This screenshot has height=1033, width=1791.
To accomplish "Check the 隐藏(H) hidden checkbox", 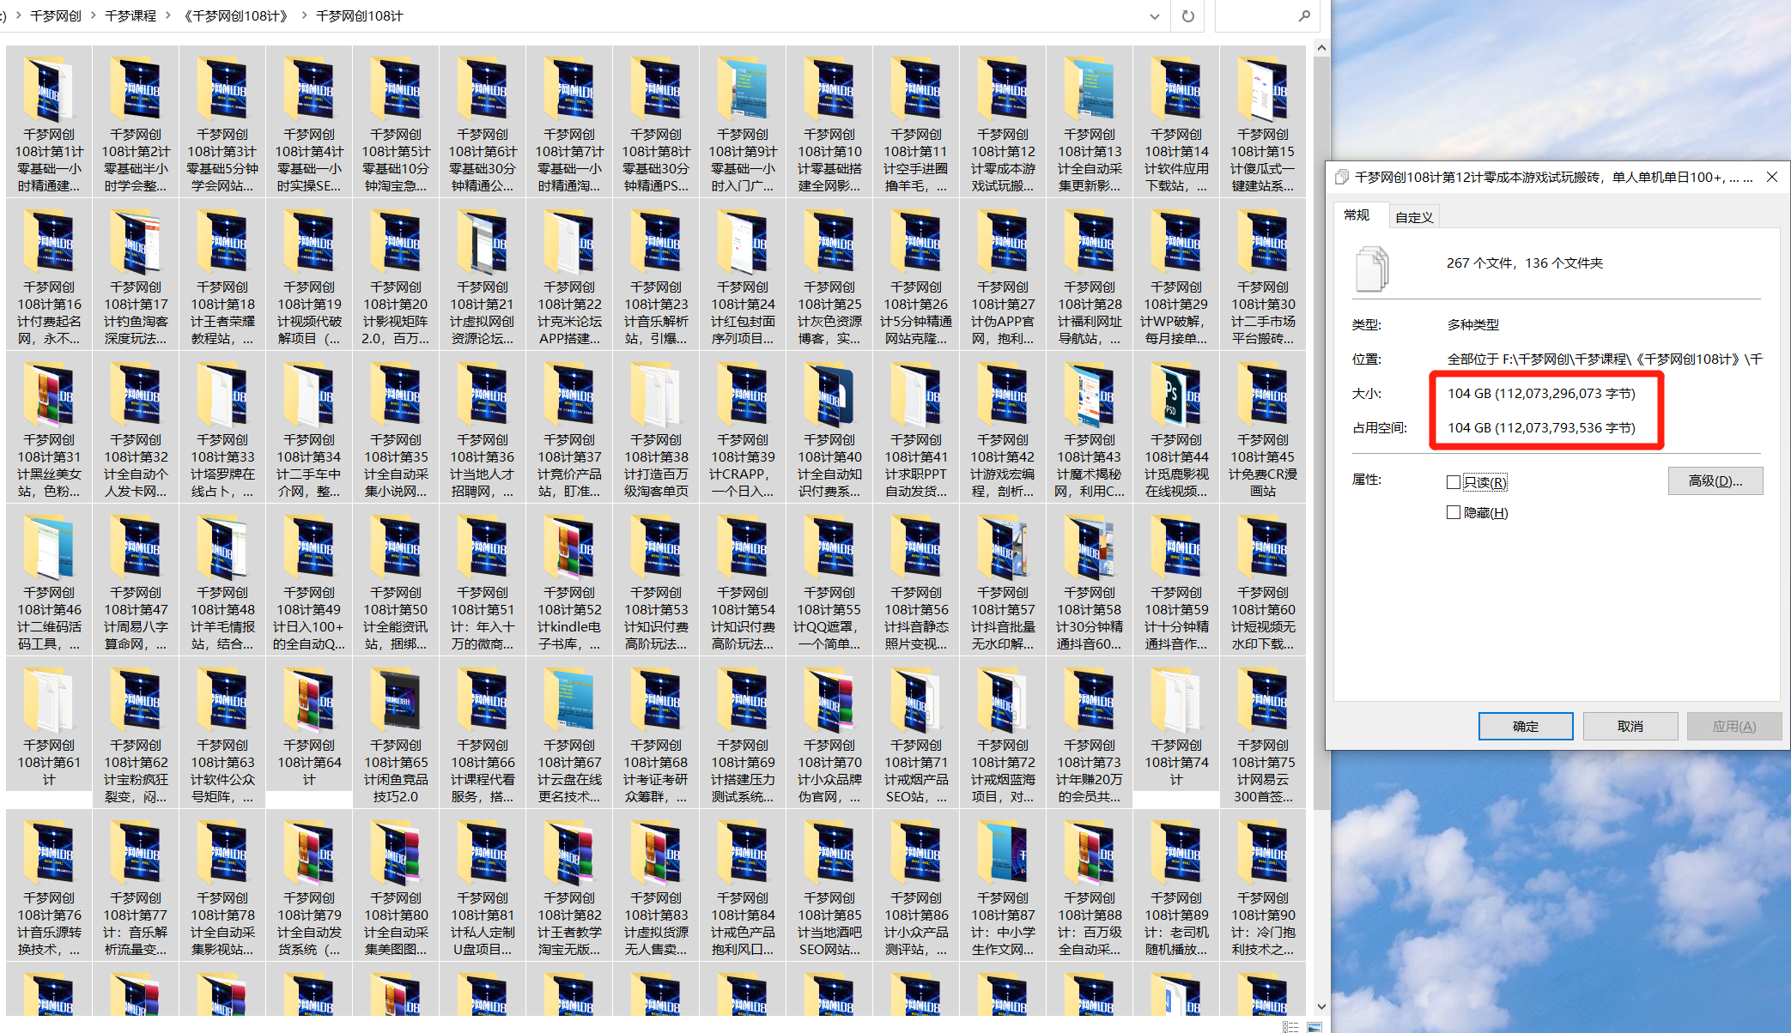I will point(1453,512).
